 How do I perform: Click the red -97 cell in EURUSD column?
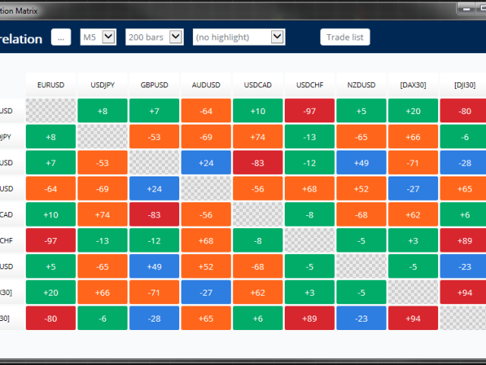tap(51, 240)
